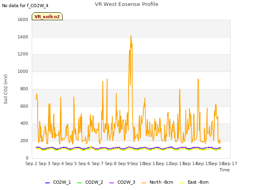The image size is (254, 190).
Task: Click the 400 y-axis tick label
Action: click(x=24, y=123)
